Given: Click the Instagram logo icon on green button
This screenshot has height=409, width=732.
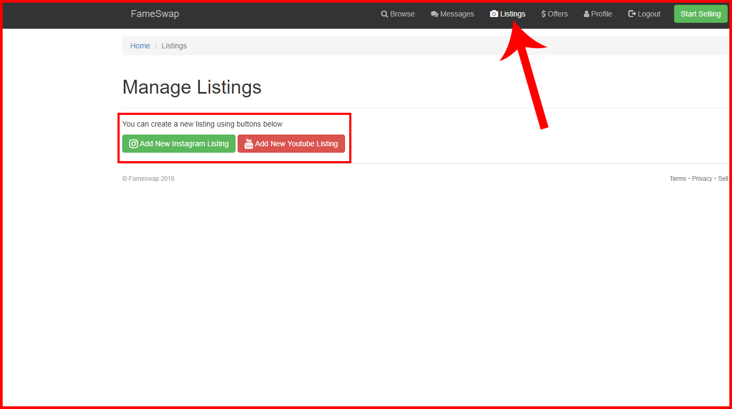Looking at the screenshot, I should point(133,144).
